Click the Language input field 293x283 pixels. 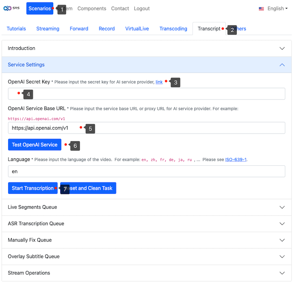(146, 171)
